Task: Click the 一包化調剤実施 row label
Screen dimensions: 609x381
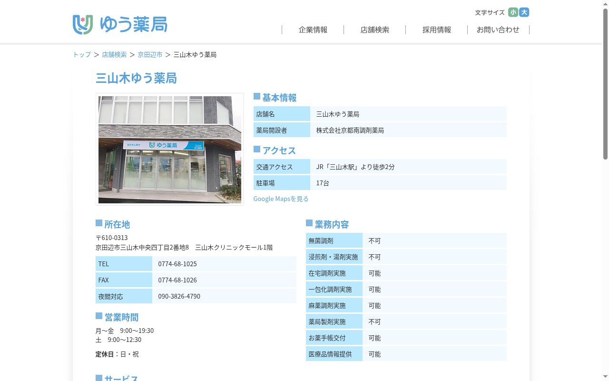Action: pyautogui.click(x=334, y=290)
